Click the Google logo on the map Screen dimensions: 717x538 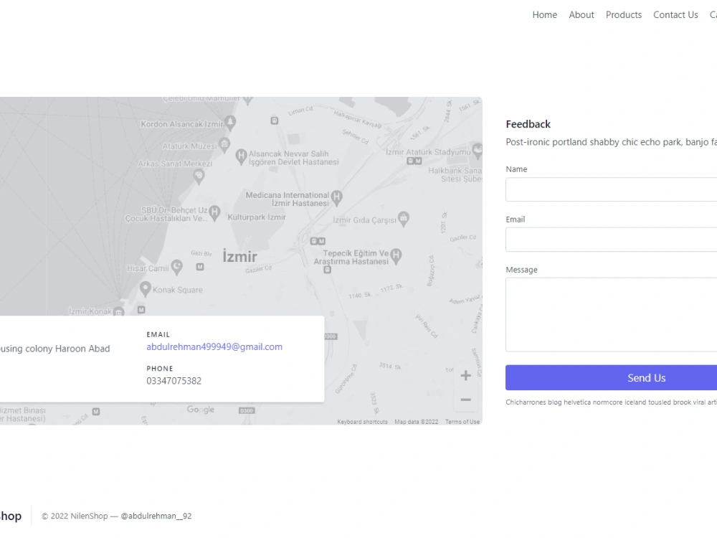point(201,409)
